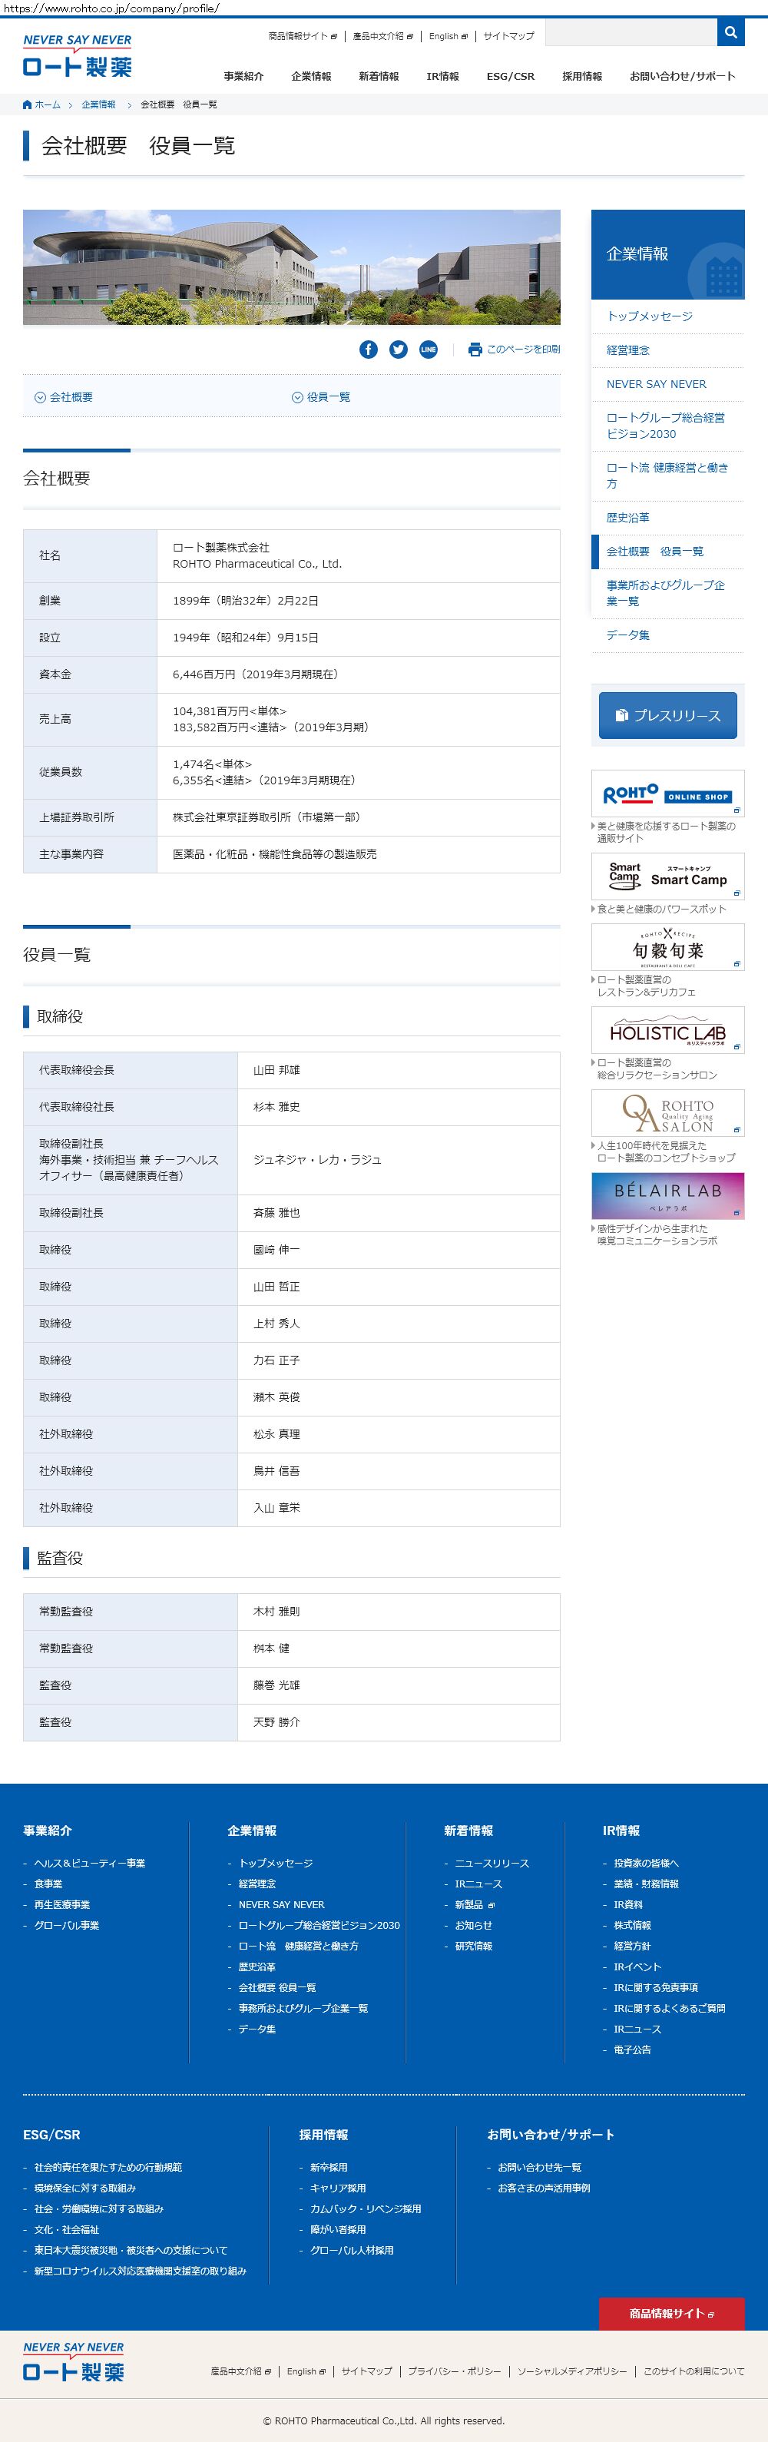Open ROHTO Online Shop banner
Image resolution: width=768 pixels, height=2442 pixels.
point(667,794)
